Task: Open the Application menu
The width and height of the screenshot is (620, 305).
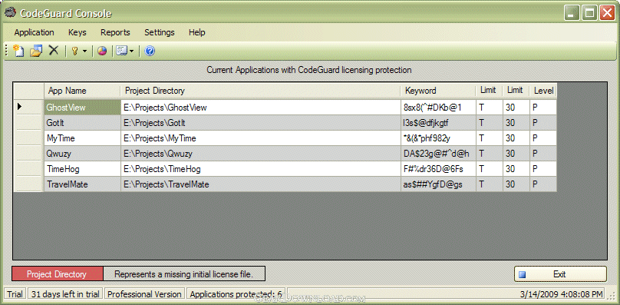Action: pos(34,32)
